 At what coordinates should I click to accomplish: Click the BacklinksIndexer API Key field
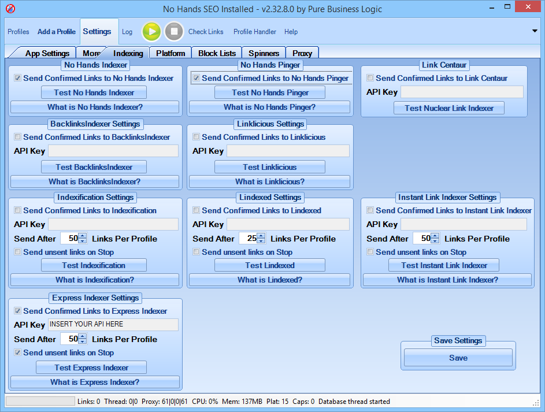coord(113,151)
